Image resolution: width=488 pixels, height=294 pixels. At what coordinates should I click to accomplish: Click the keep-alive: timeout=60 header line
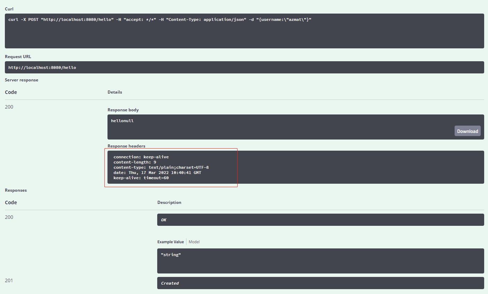tap(141, 178)
